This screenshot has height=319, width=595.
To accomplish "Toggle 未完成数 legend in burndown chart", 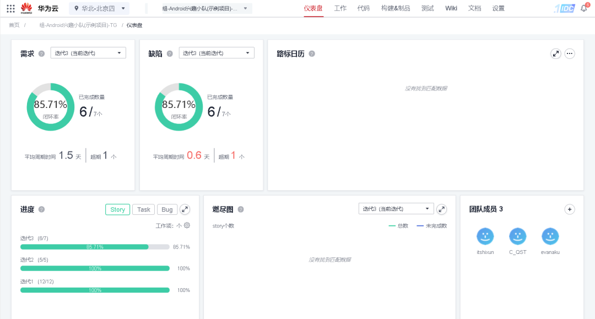I will click(x=432, y=226).
